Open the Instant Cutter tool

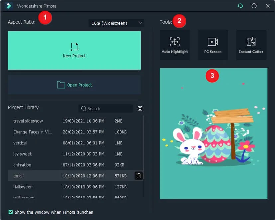coord(251,45)
